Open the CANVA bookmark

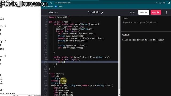tap(59, 6)
